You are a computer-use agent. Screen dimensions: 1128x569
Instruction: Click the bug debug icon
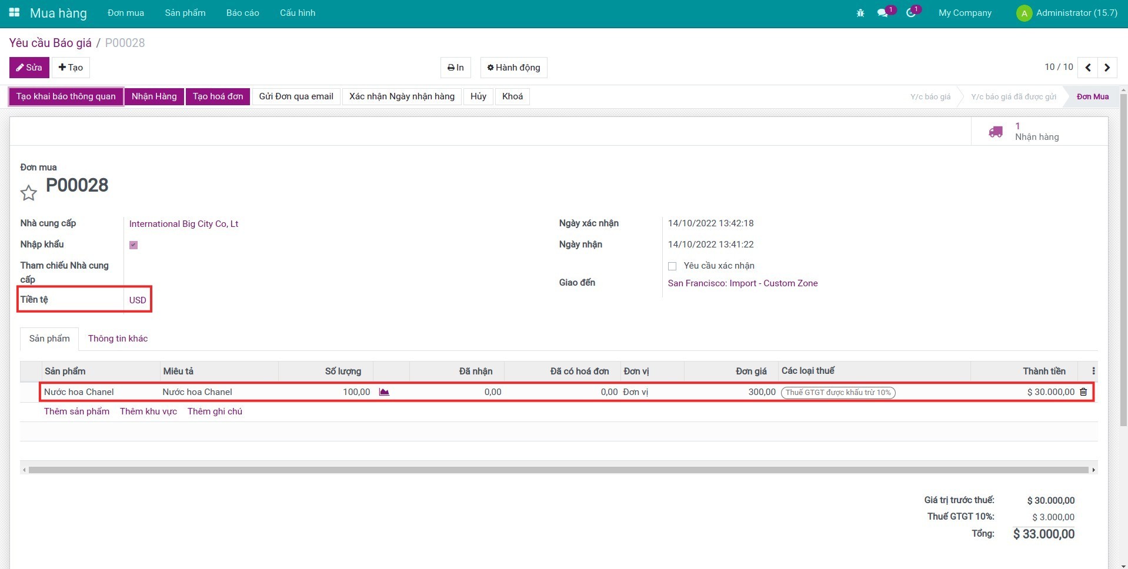click(x=860, y=12)
